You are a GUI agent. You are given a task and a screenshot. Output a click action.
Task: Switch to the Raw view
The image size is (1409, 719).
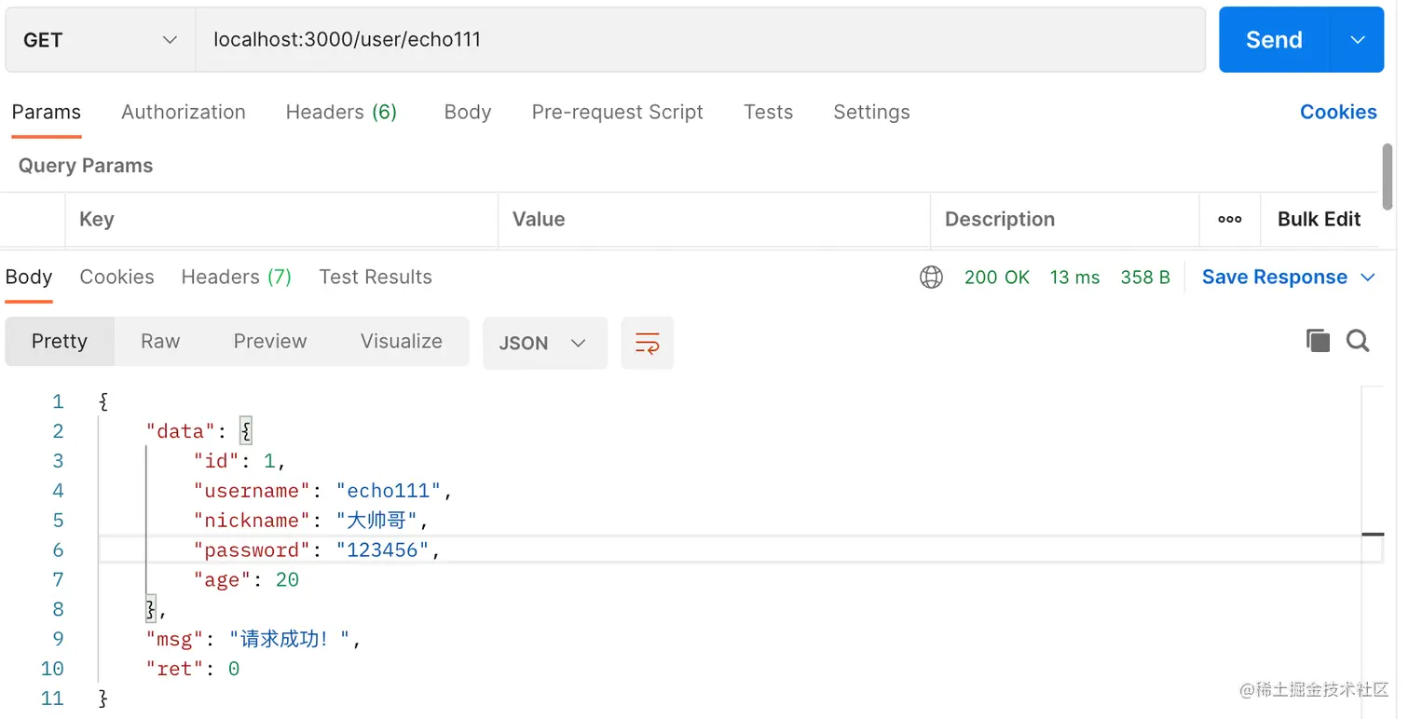(x=160, y=342)
